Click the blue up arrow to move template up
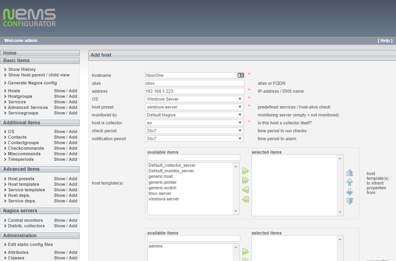 (350, 182)
